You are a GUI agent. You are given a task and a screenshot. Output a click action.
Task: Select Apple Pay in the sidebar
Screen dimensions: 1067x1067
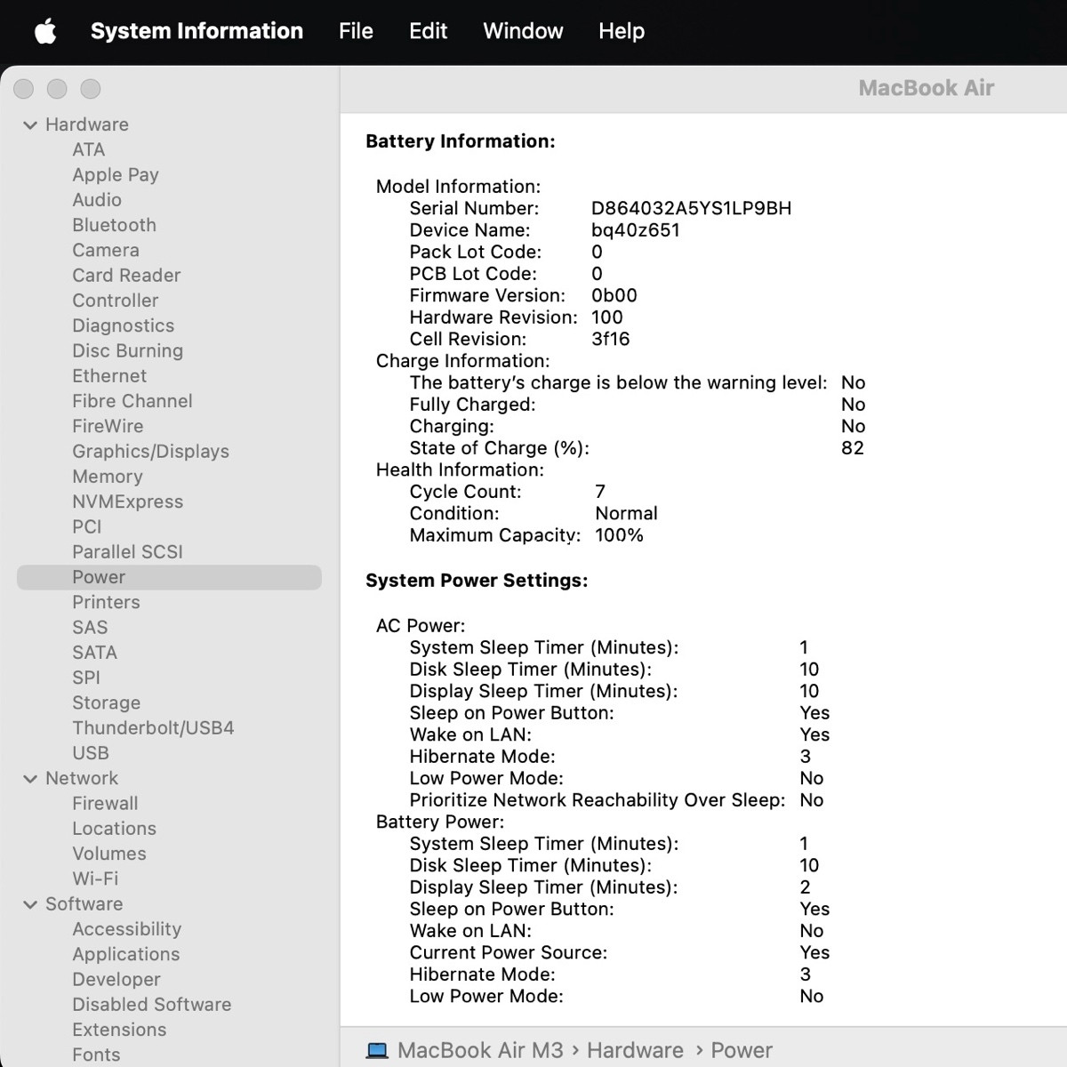(116, 175)
